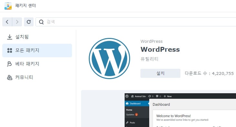Image resolution: width=236 pixels, height=127 pixels.
Task: Click the Package Center app icon
Action: pyautogui.click(x=8, y=6)
